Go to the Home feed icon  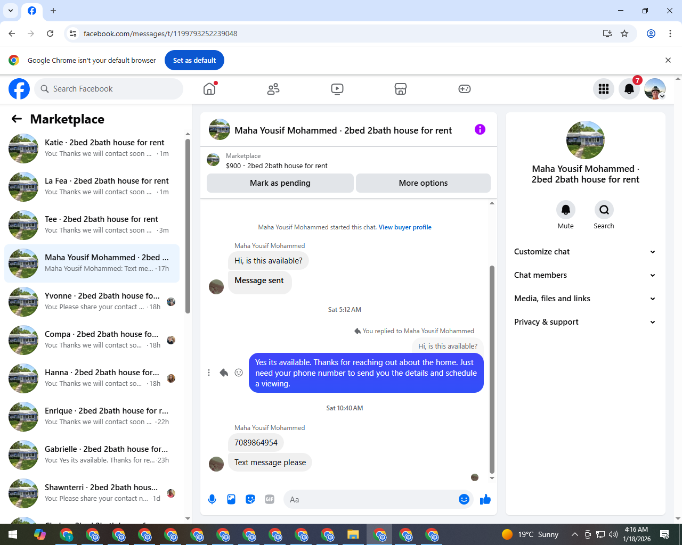[209, 89]
